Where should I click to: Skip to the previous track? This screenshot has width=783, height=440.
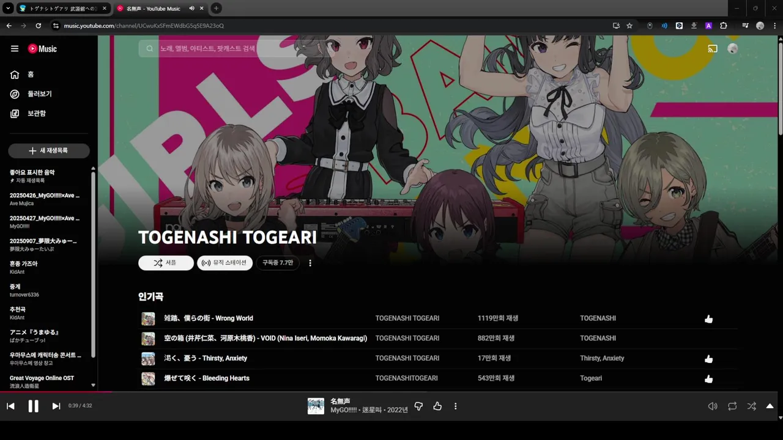click(x=10, y=406)
